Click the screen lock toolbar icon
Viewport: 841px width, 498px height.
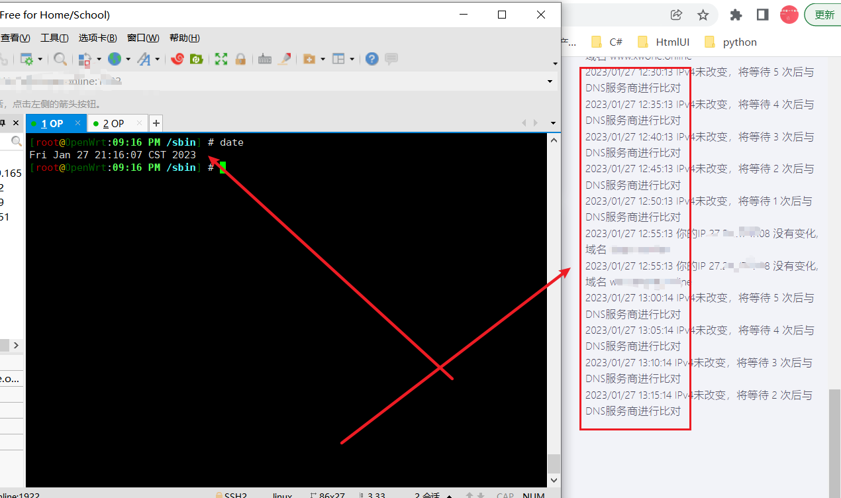click(x=241, y=59)
